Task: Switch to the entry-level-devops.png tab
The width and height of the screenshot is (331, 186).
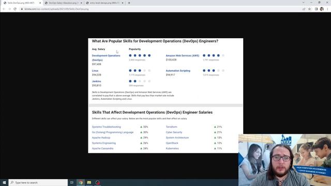Action: click(x=104, y=3)
